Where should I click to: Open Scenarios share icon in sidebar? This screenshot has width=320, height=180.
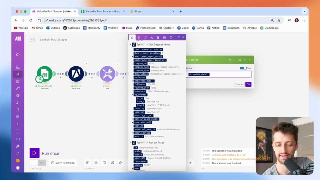click(x=18, y=74)
